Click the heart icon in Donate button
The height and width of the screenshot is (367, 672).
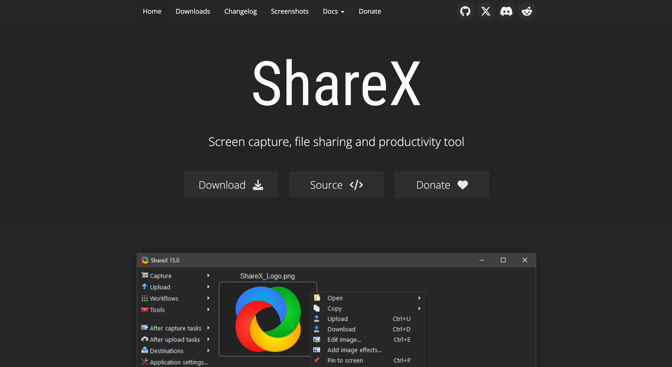pyautogui.click(x=463, y=185)
